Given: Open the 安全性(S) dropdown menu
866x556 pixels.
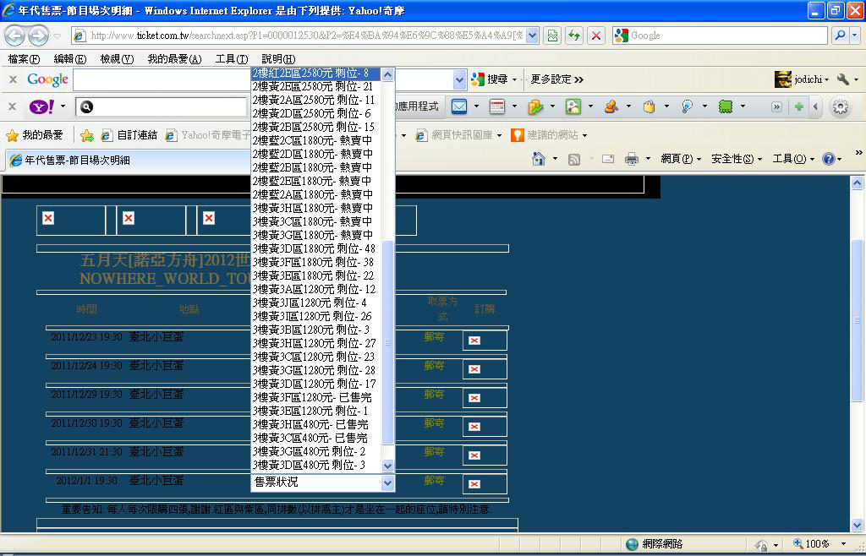Looking at the screenshot, I should [x=737, y=159].
